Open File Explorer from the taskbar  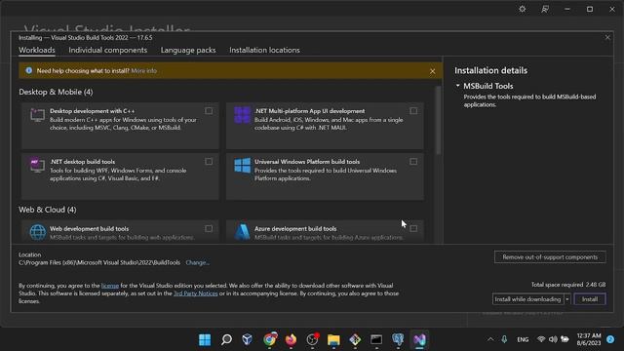[333, 339]
